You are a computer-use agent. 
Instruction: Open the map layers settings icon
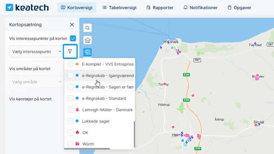coord(88,52)
